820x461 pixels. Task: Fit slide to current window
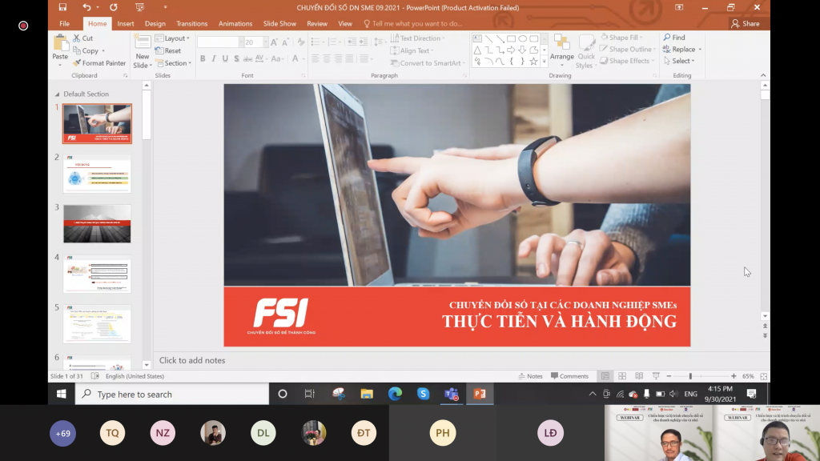click(x=763, y=376)
